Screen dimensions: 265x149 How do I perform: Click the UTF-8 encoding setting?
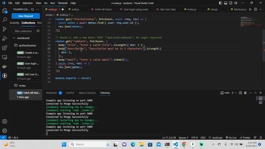pos(194,137)
